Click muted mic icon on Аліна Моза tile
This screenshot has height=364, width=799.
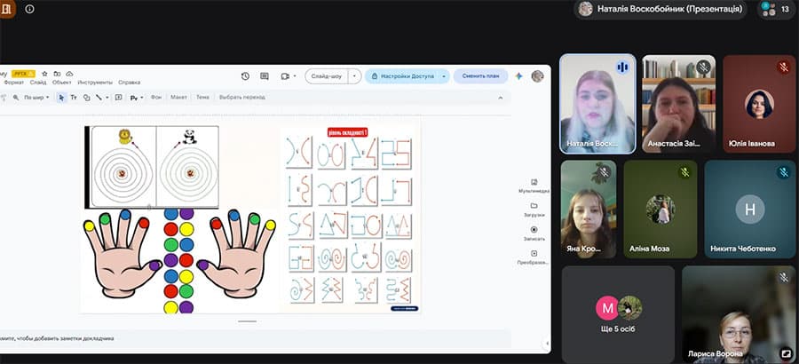684,172
